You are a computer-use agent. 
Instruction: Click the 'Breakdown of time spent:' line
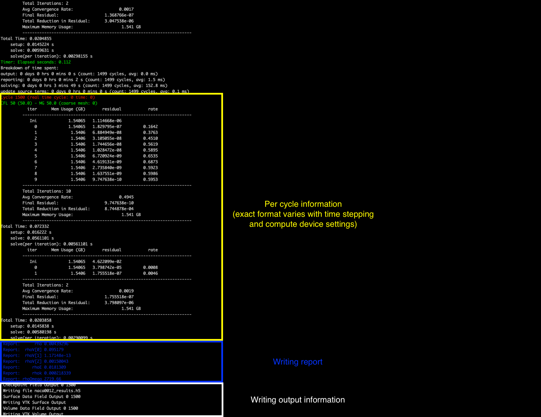pyautogui.click(x=30, y=68)
